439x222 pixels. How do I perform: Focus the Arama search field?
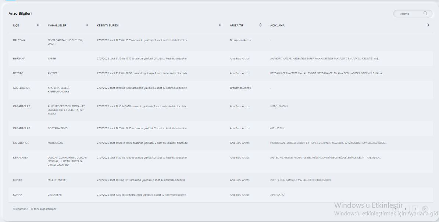413,14
